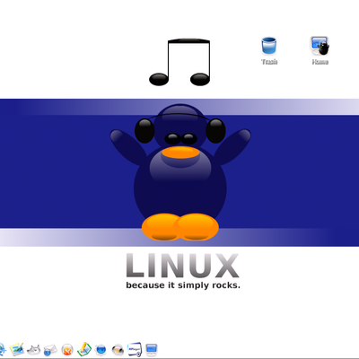
Task: Launch the media player dock icon
Action: 135,349
